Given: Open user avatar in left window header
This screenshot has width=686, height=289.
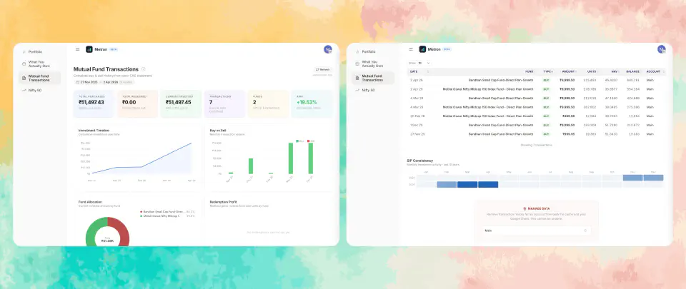Looking at the screenshot, I should click(x=327, y=49).
